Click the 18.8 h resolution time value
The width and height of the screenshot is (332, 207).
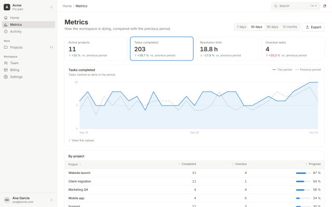pos(209,49)
